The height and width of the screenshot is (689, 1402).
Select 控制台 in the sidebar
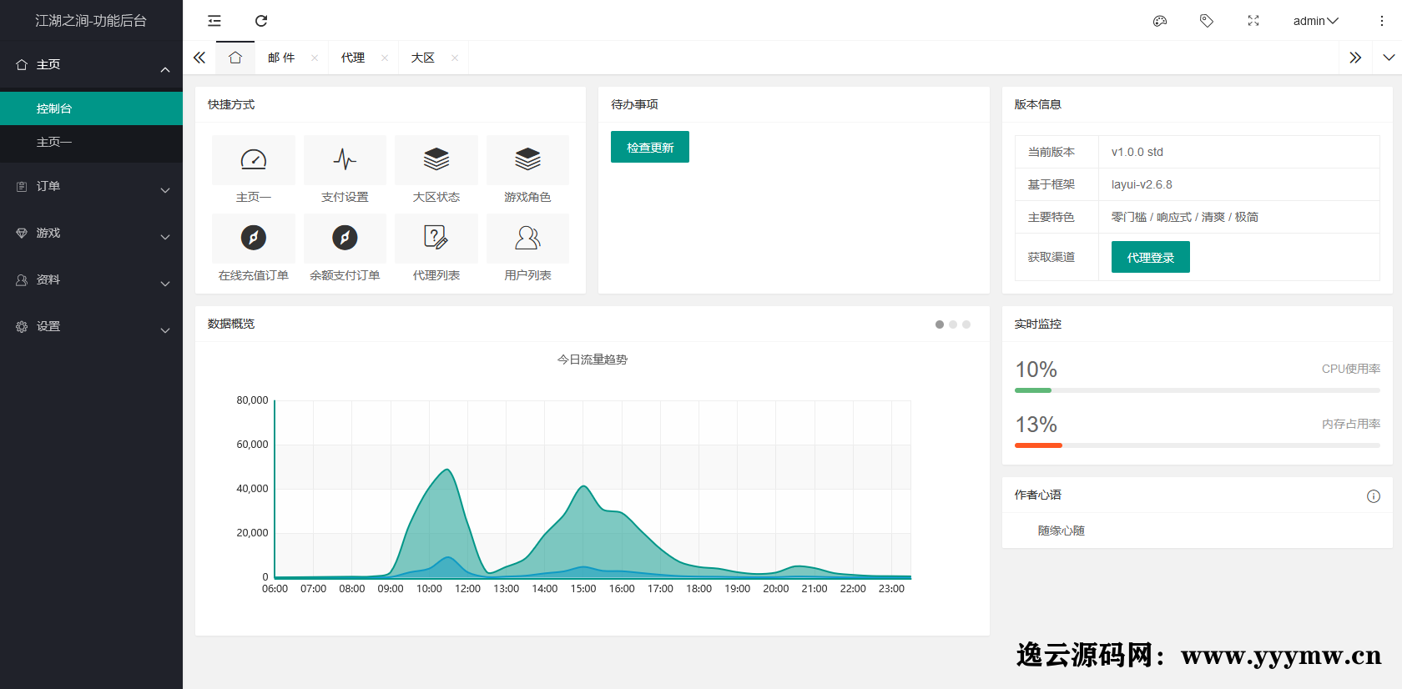pyautogui.click(x=91, y=108)
